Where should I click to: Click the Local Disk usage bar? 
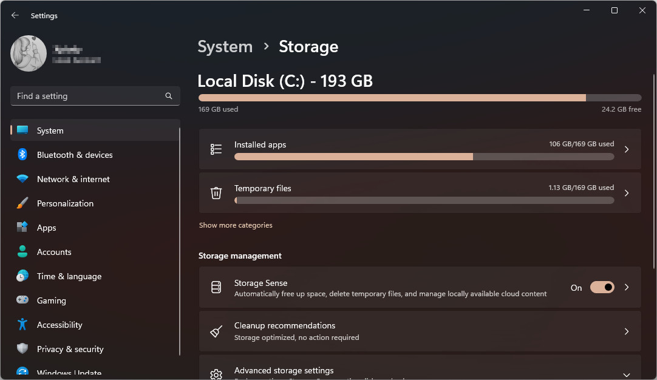pyautogui.click(x=420, y=98)
